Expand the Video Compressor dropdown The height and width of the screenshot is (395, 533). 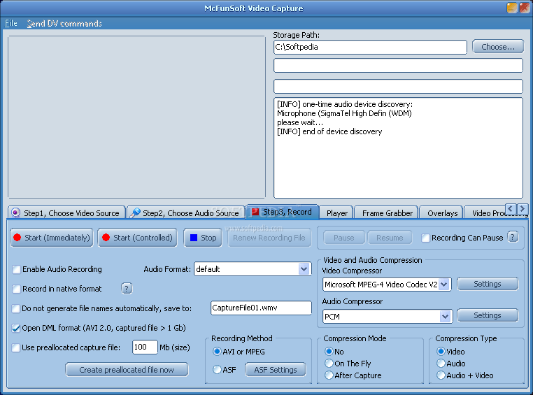click(444, 285)
